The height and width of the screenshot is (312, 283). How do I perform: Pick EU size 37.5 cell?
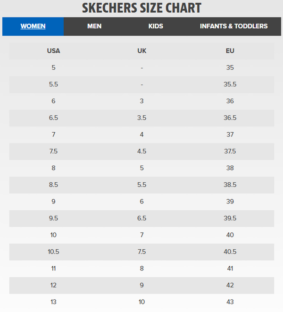pyautogui.click(x=230, y=152)
